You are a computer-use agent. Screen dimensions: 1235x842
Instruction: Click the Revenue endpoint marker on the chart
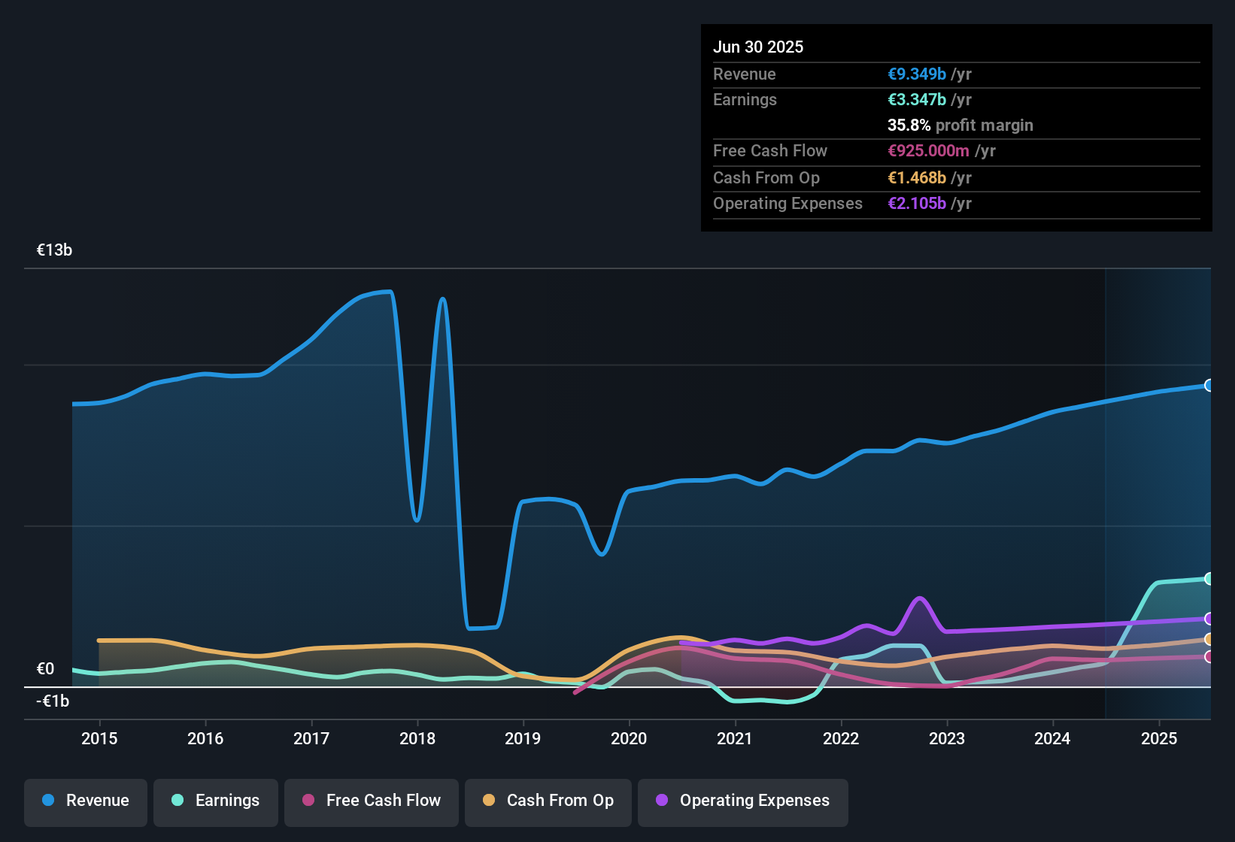(1209, 386)
